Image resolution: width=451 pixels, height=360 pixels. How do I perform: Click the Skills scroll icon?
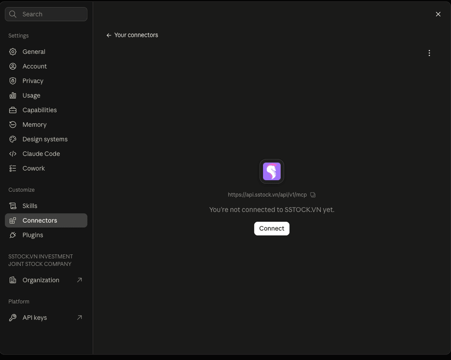[x=13, y=206]
